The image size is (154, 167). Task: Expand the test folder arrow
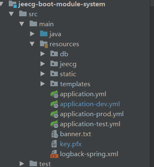22,164
